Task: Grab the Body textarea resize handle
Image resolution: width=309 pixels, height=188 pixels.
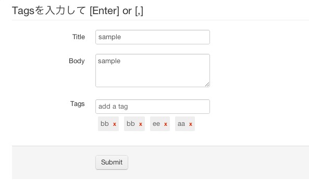Action: pos(207,84)
